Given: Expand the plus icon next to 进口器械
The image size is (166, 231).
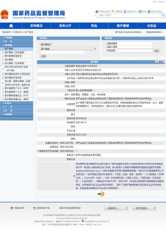Looking at the screenshot, I should (3, 60).
